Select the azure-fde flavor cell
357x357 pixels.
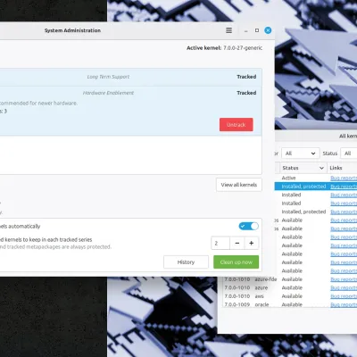tap(266, 279)
